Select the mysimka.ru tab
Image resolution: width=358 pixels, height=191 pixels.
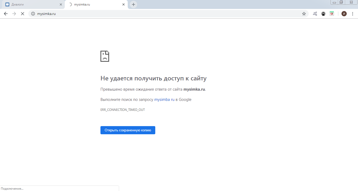(94, 4)
